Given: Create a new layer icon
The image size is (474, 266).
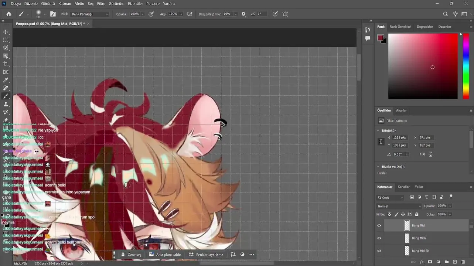Looking at the screenshot, I should 455,262.
